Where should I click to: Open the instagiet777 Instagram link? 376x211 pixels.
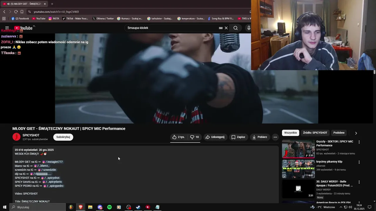coord(52,162)
